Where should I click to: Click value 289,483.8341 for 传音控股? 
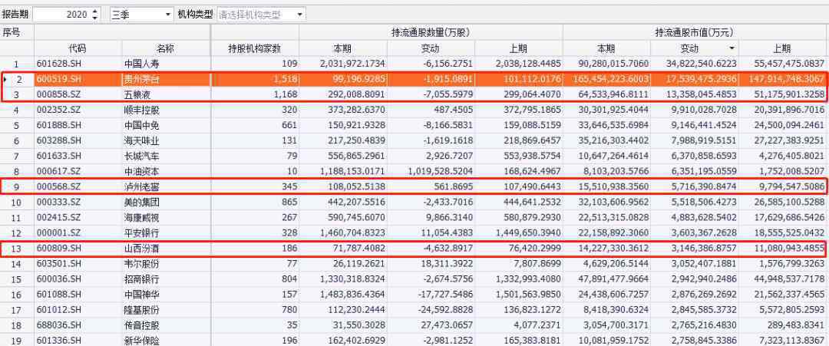pos(782,325)
